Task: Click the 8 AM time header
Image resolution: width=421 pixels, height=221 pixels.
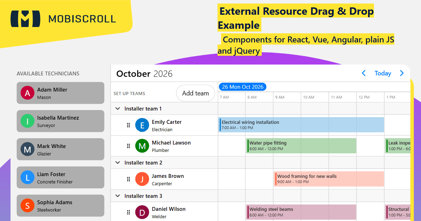Action: [252, 97]
